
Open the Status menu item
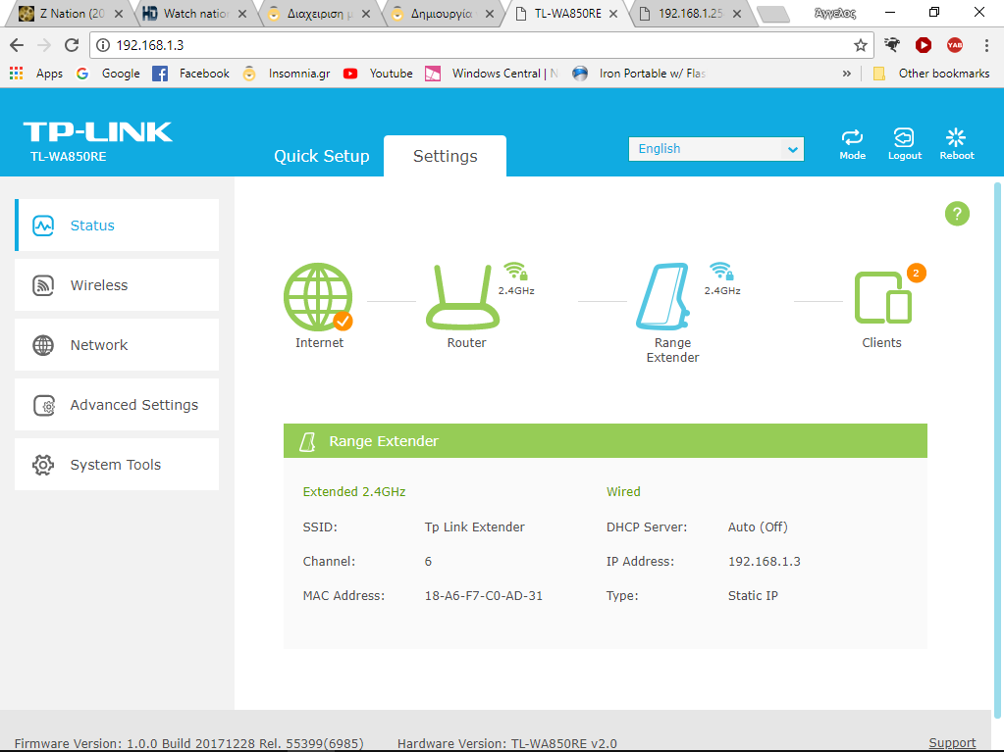point(117,226)
